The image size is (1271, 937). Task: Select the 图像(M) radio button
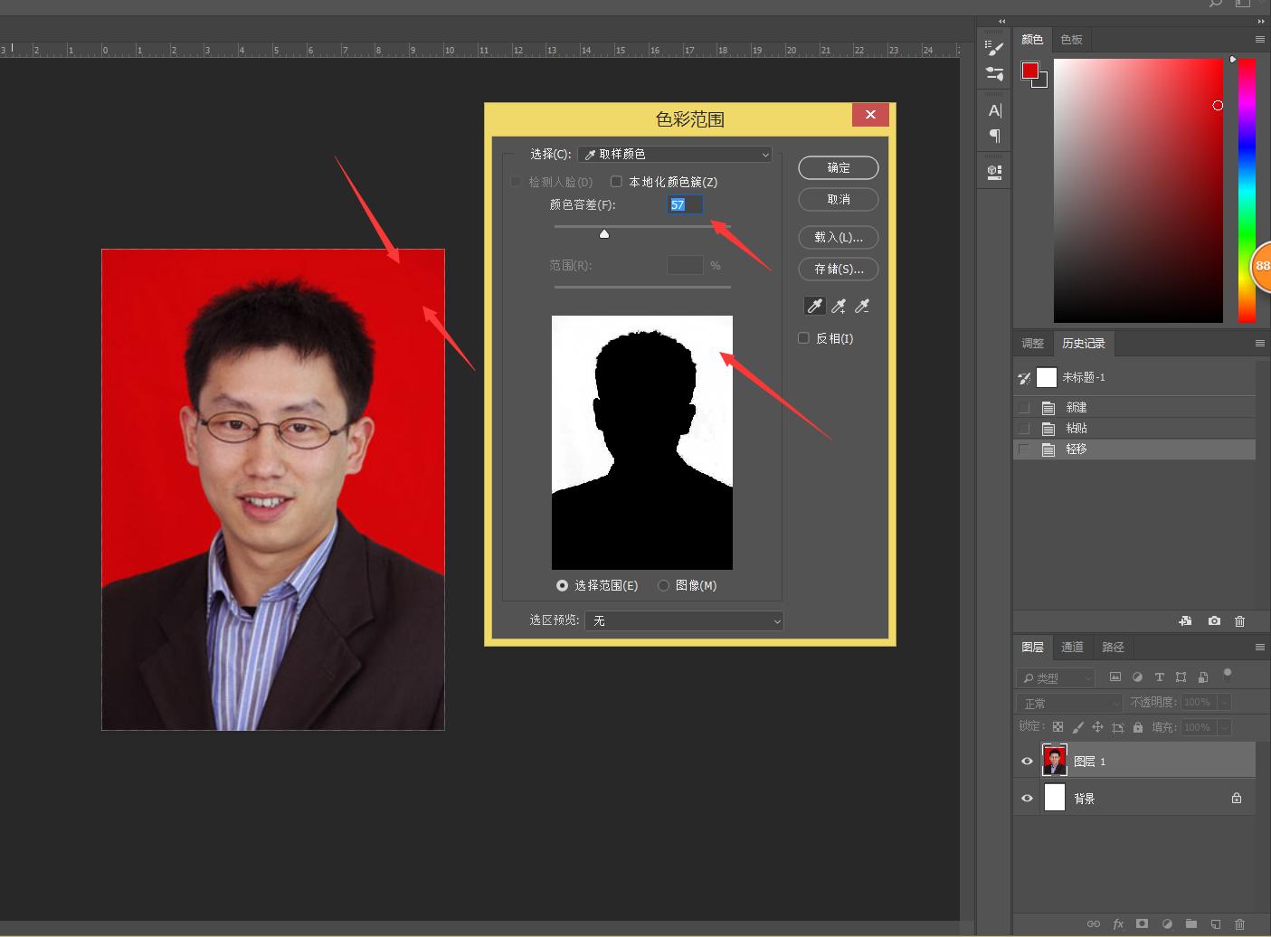(x=663, y=585)
